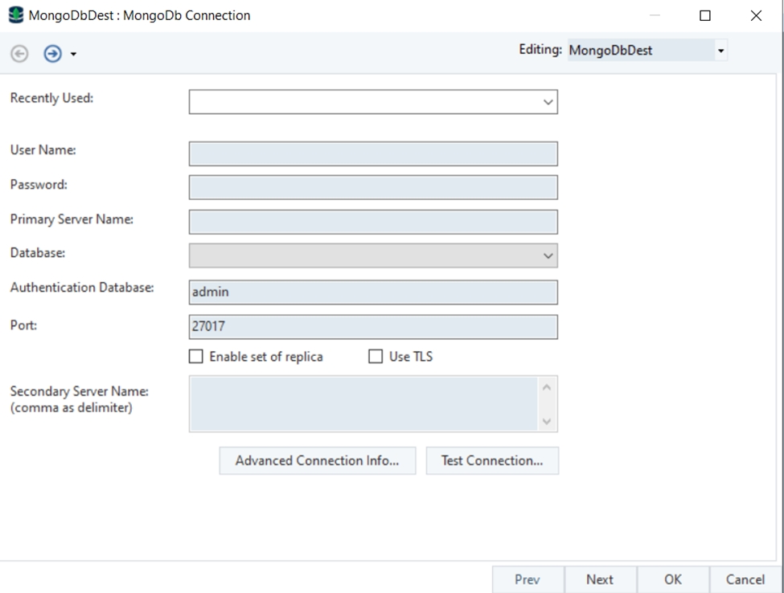Confirm with the OK button
The width and height of the screenshot is (784, 593).
[x=673, y=579]
